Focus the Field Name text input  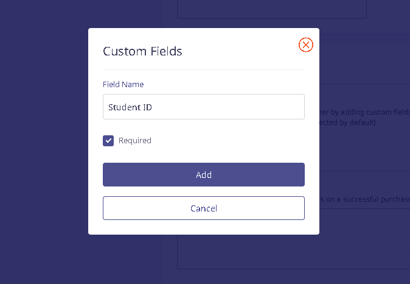tap(204, 107)
